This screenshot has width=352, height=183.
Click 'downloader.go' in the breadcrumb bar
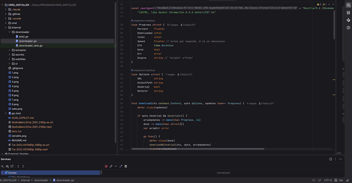[65, 180]
